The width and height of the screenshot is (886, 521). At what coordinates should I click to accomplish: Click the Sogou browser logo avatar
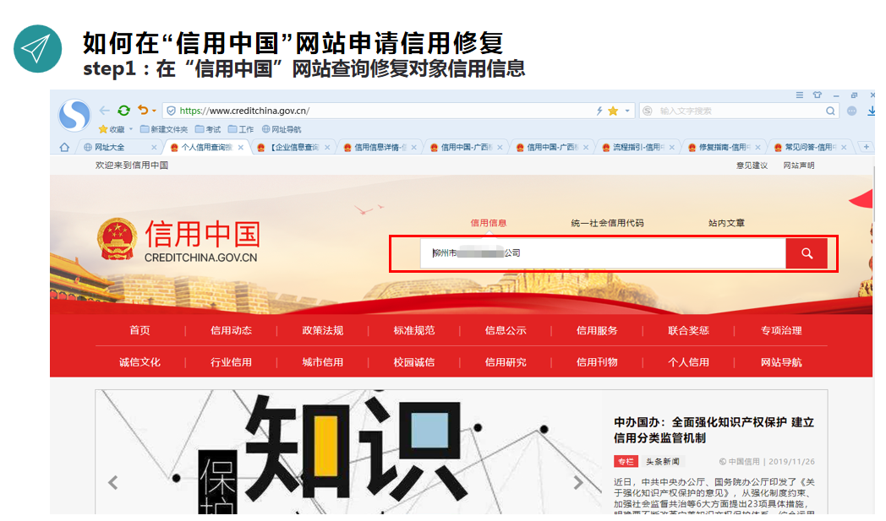click(x=74, y=114)
